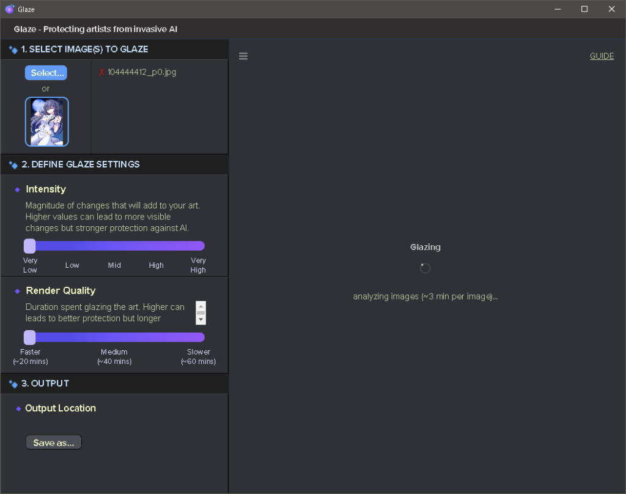The width and height of the screenshot is (626, 494).
Task: Click the Low intensity label
Action: click(72, 265)
